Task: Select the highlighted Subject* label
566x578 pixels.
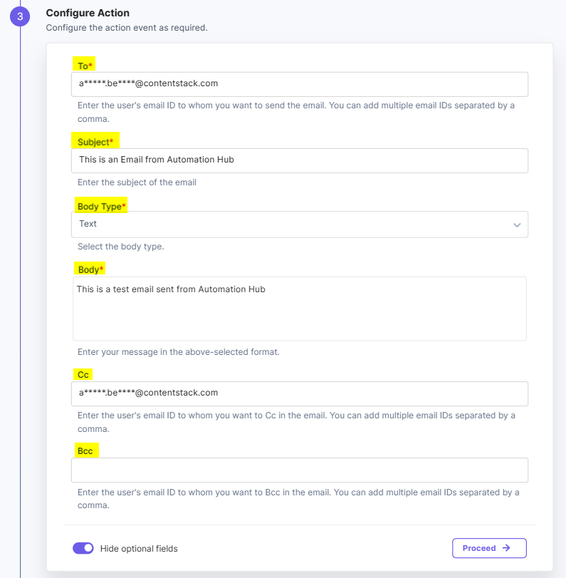Action: 96,142
